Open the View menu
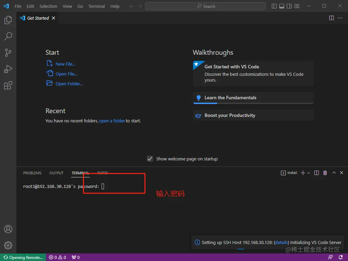The height and width of the screenshot is (261, 348). [67, 6]
